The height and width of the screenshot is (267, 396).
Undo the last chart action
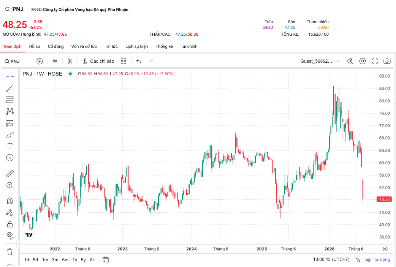click(138, 61)
